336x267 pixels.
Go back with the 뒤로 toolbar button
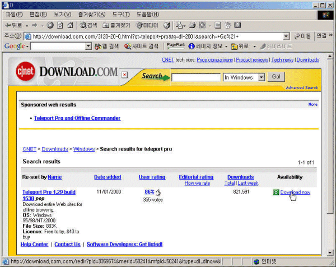tap(13, 25)
